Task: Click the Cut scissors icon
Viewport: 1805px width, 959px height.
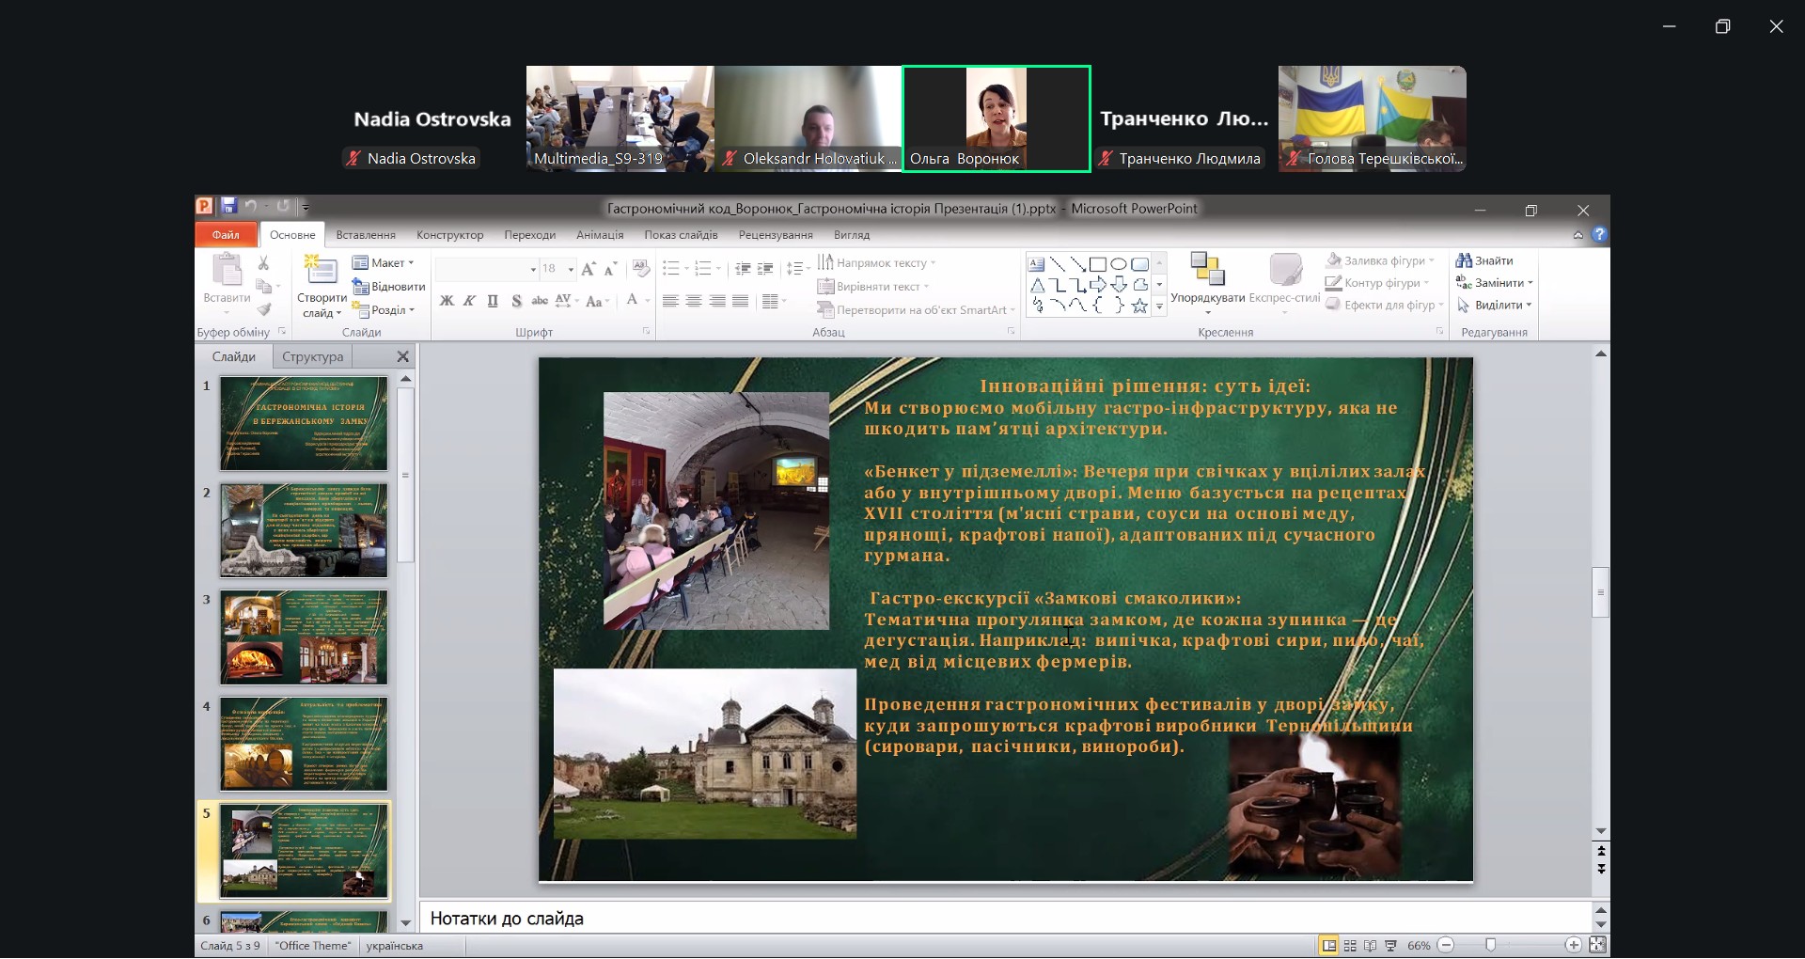Action: (x=264, y=263)
